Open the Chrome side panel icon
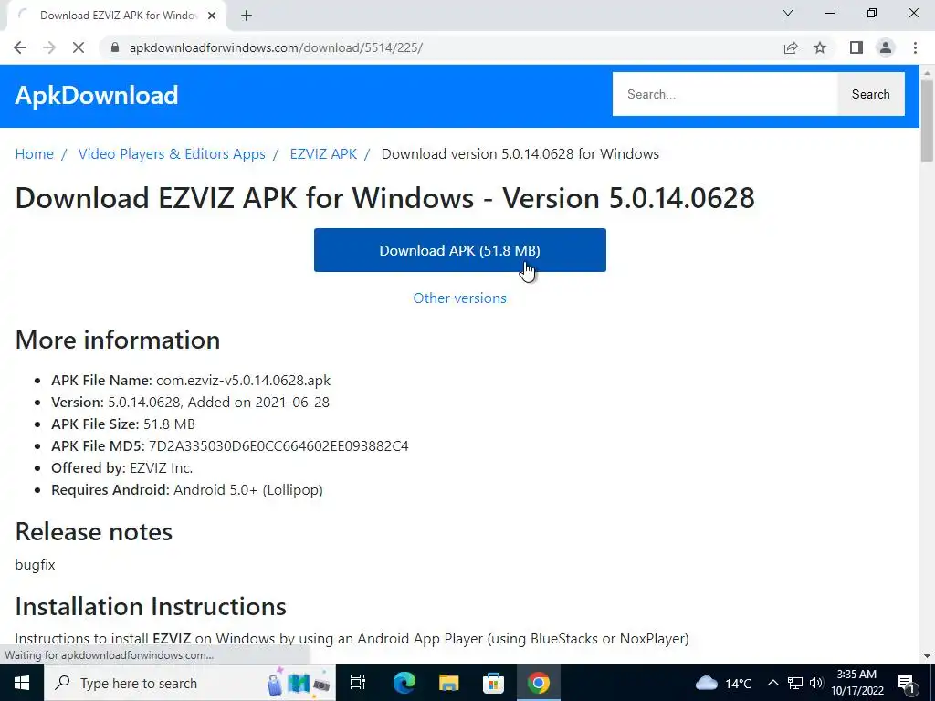 tap(856, 47)
